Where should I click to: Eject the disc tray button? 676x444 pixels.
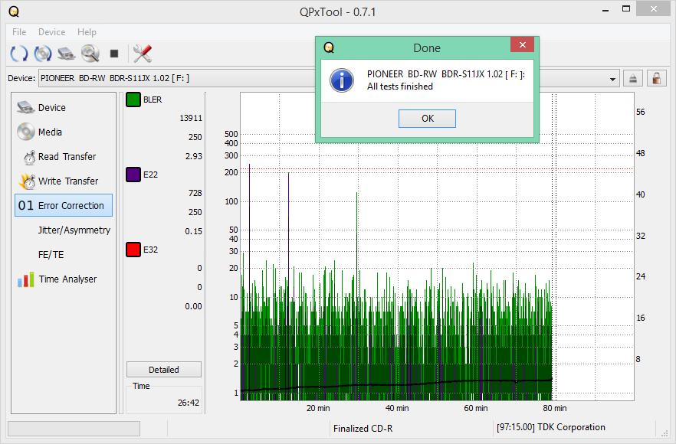633,78
